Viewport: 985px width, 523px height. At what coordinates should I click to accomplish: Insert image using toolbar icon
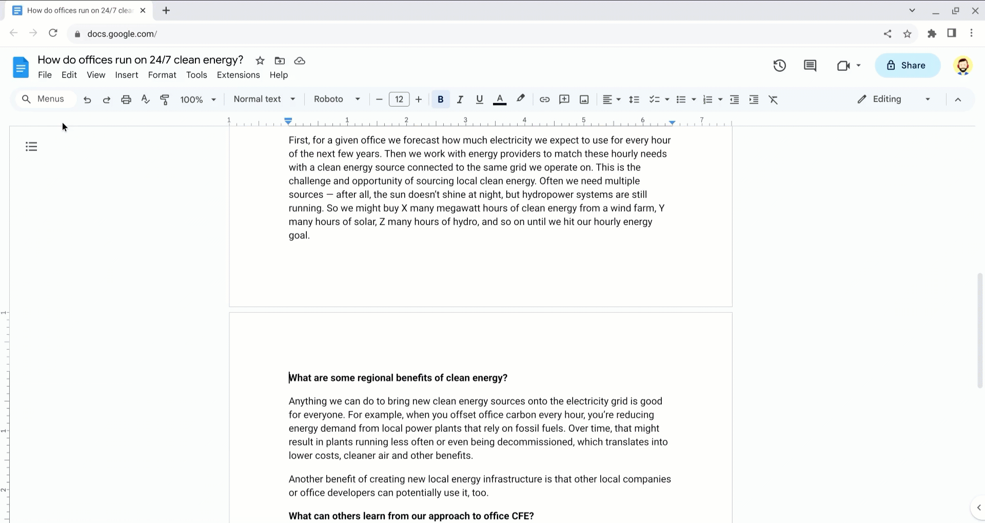tap(584, 99)
